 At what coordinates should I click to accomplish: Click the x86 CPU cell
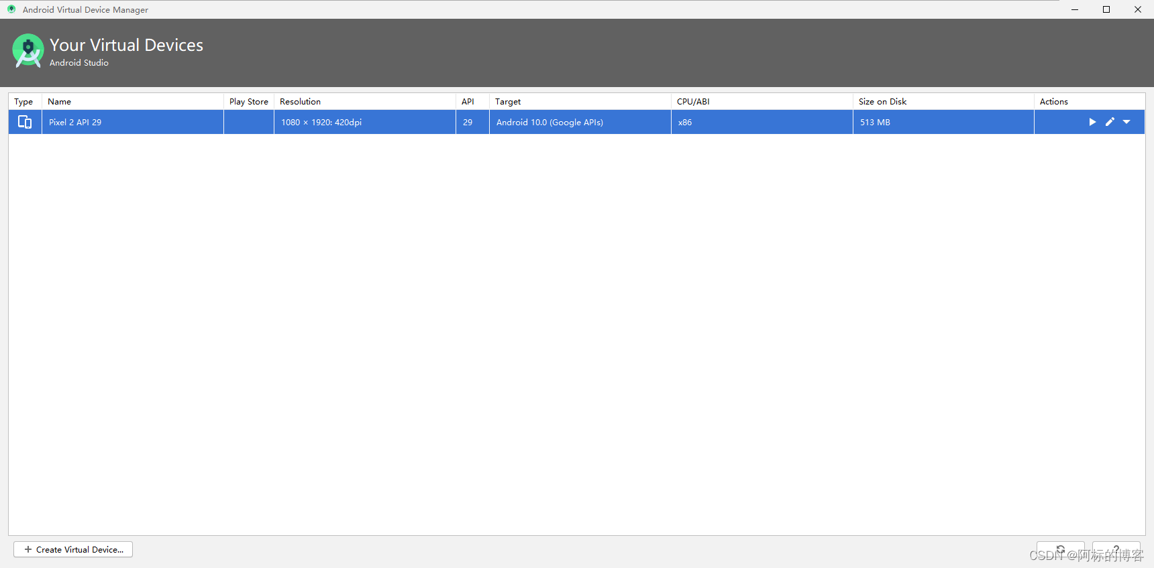click(762, 122)
